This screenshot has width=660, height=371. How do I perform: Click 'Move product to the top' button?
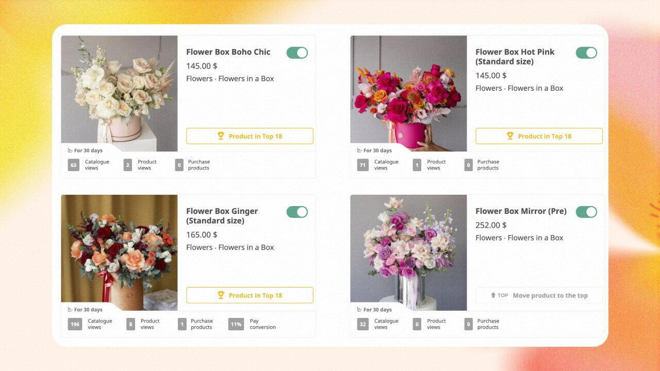(x=539, y=295)
